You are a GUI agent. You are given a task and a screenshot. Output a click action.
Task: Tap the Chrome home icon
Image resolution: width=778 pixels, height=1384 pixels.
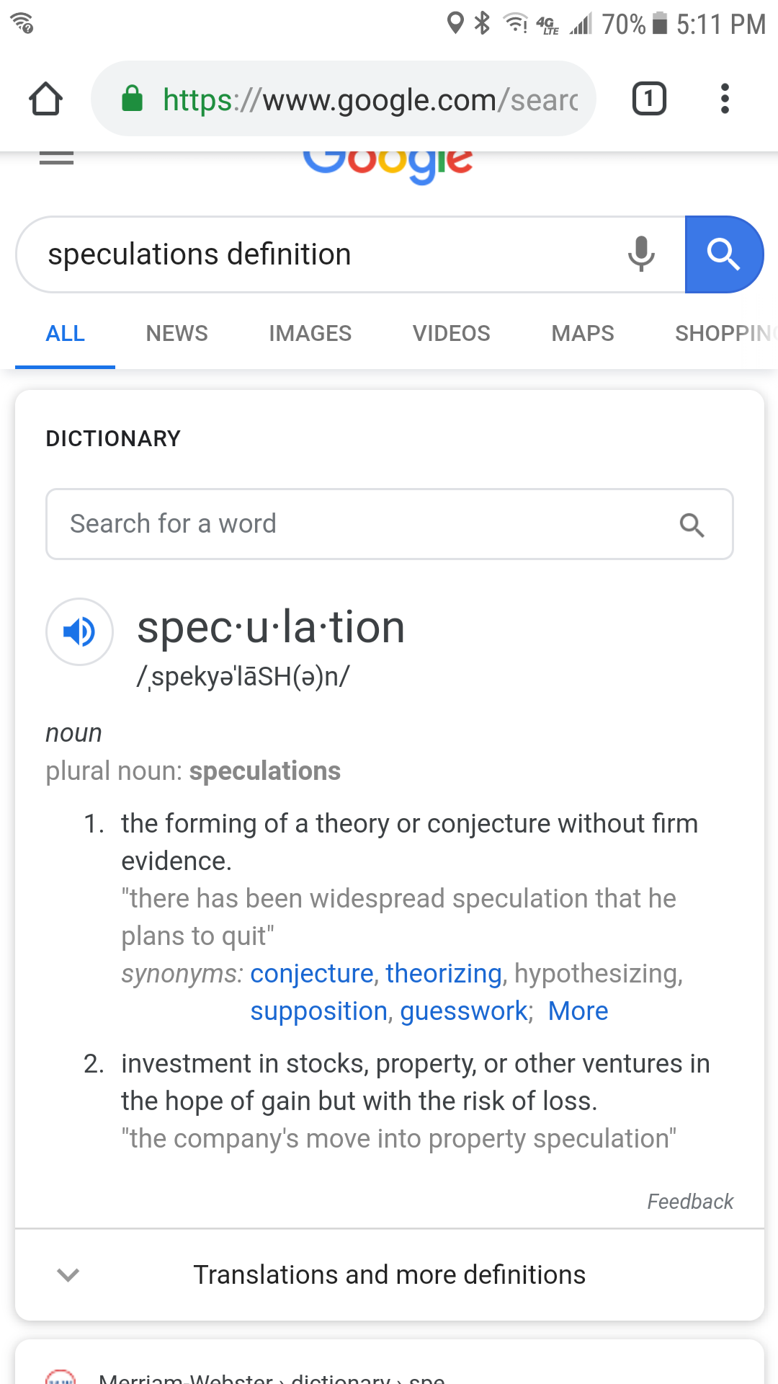[45, 99]
